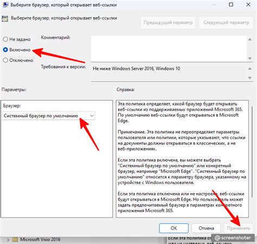The height and width of the screenshot is (244, 257).
Task: Click the Microsoft Visio 2016 tree item label
Action: click(40, 240)
